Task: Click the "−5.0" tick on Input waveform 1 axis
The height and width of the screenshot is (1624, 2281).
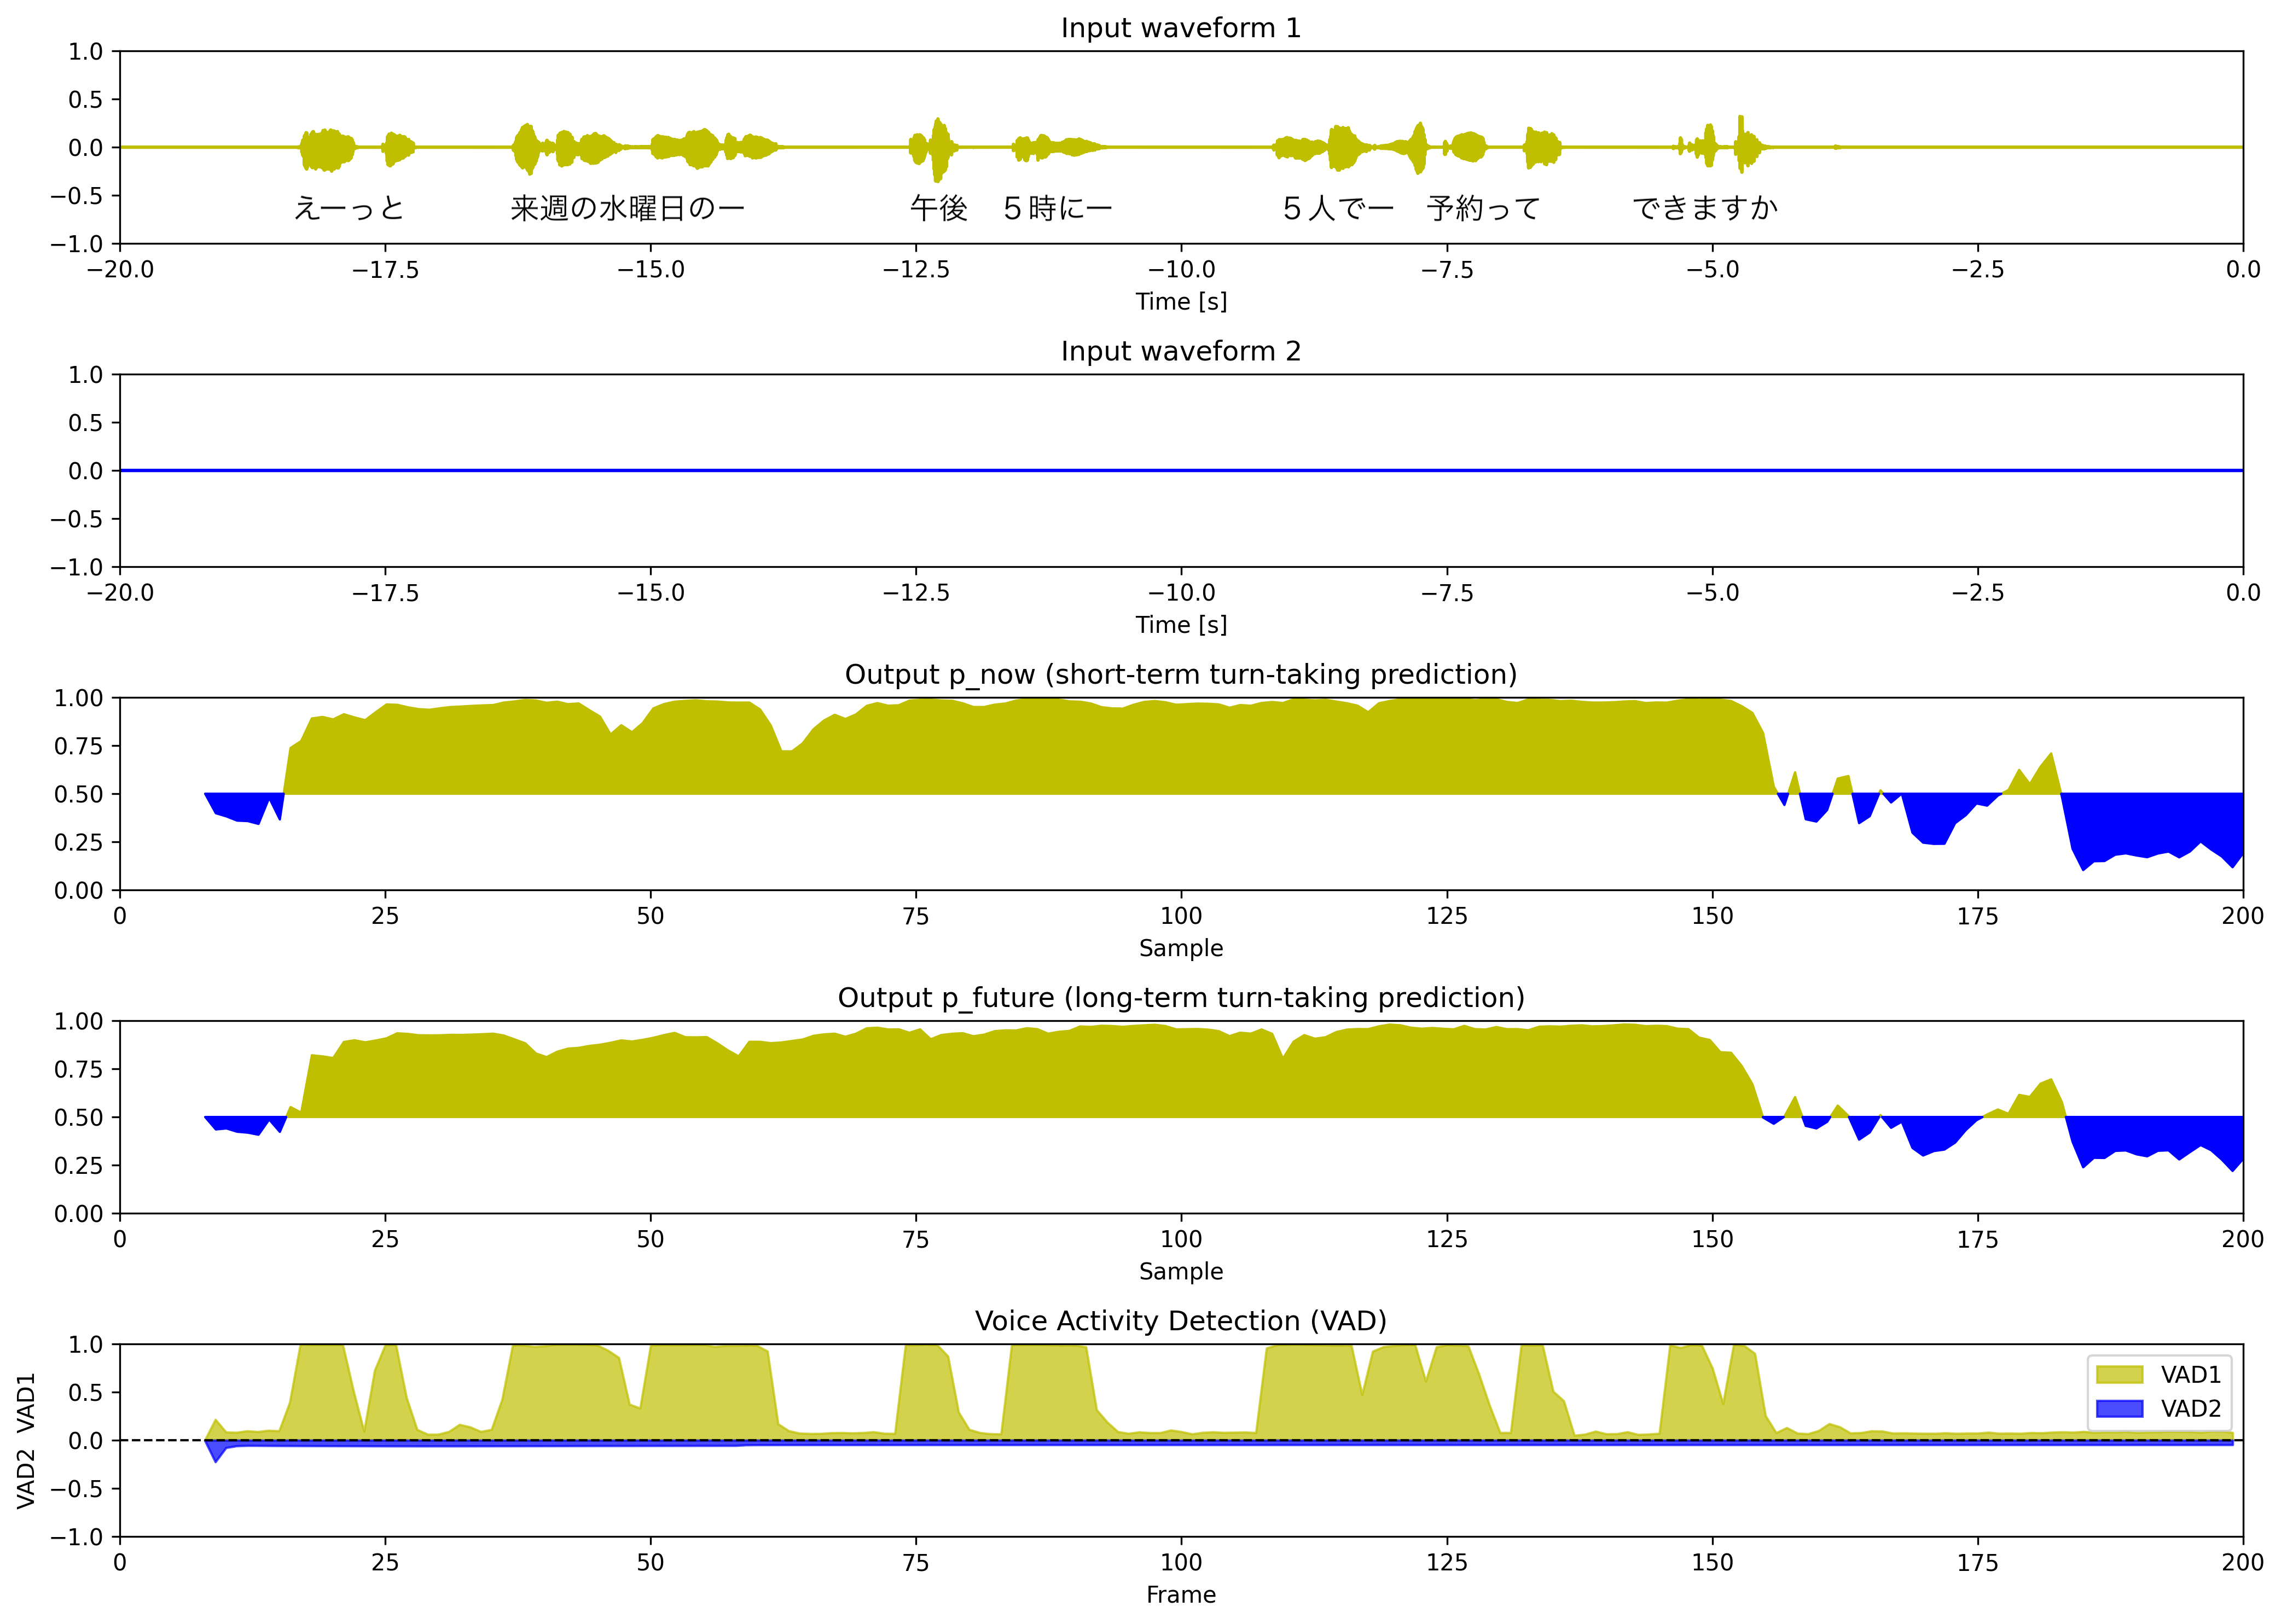Action: click(1712, 270)
